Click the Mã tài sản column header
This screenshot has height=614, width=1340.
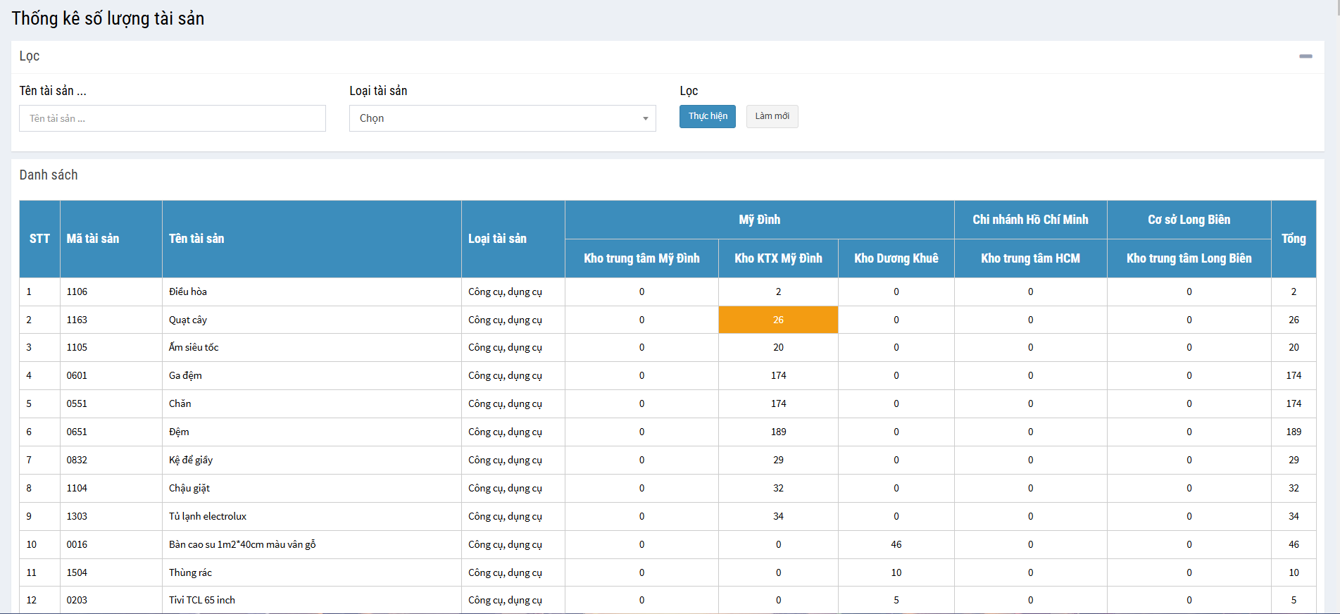click(93, 239)
